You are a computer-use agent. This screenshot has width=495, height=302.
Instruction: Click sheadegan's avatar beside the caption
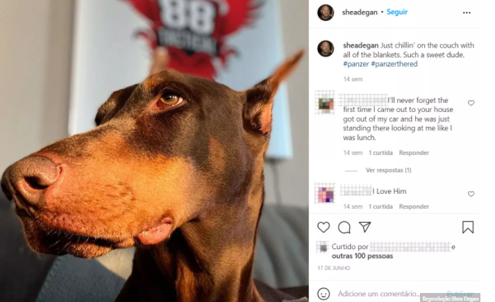coord(326,49)
